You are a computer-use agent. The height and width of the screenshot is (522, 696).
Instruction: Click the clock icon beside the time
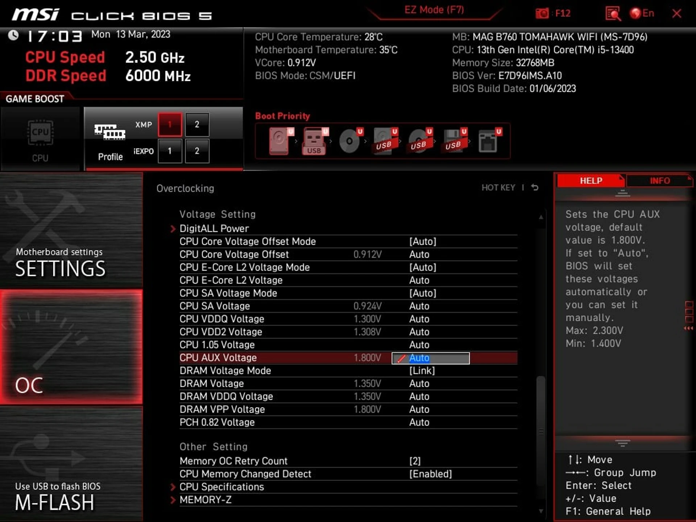pyautogui.click(x=13, y=35)
